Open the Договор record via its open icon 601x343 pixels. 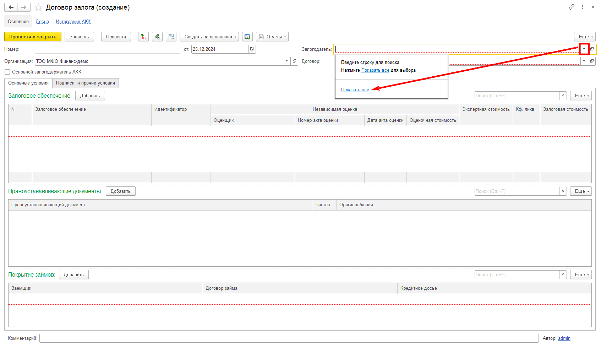coord(592,61)
